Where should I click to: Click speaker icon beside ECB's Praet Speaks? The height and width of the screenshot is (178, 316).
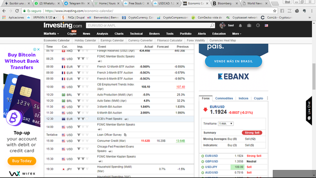click(x=126, y=119)
